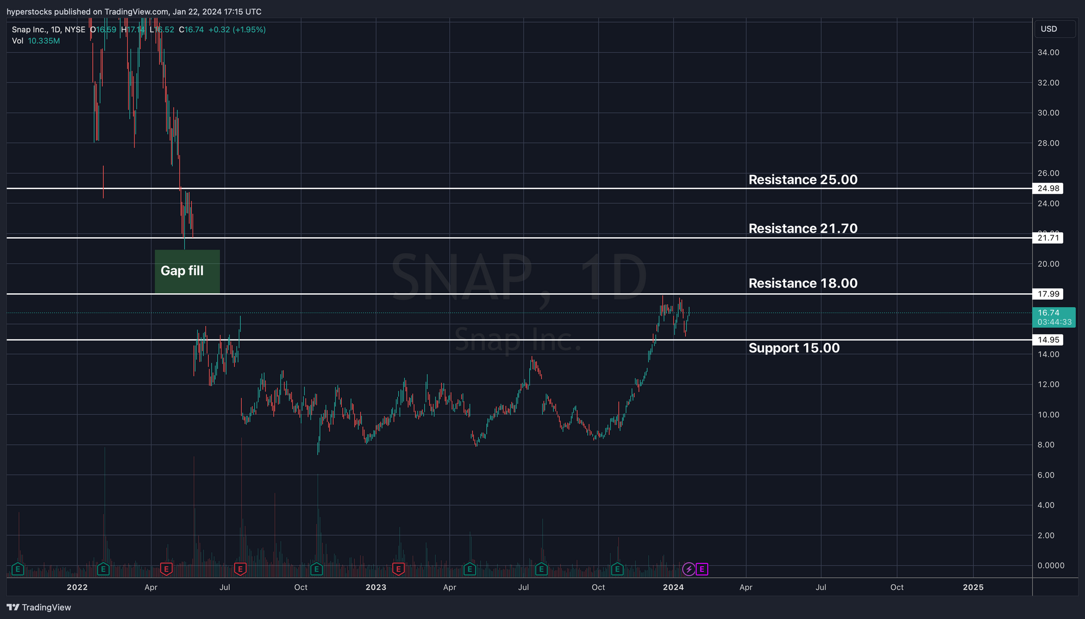Click red earnings marker near April 2022
Image resolution: width=1085 pixels, height=619 pixels.
pos(166,569)
